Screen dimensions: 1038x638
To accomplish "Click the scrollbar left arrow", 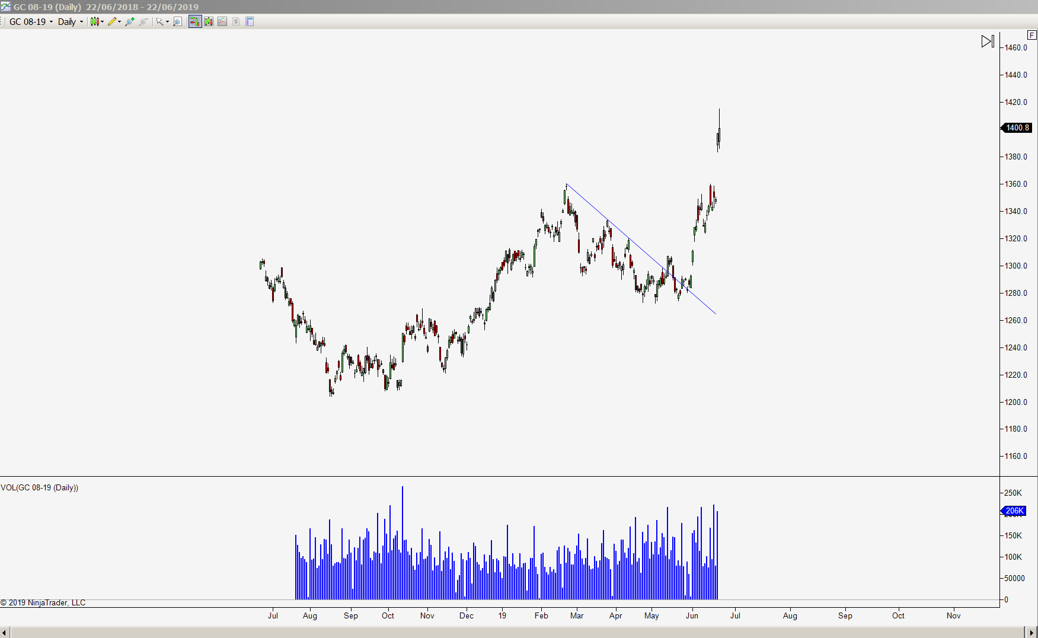I will click(5, 633).
